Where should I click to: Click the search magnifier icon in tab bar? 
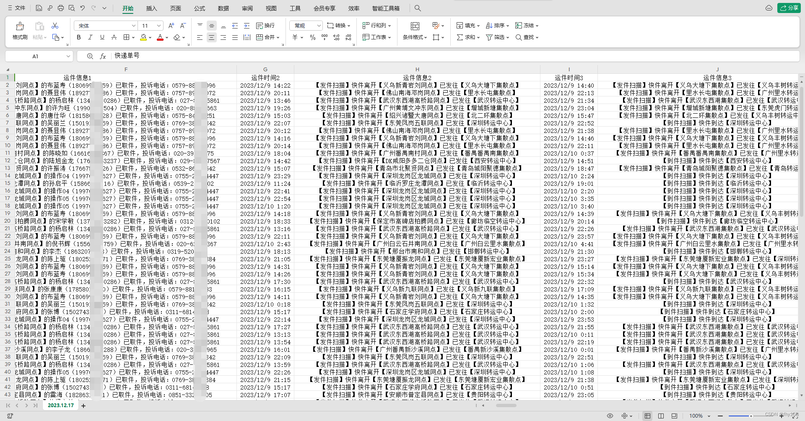(417, 8)
